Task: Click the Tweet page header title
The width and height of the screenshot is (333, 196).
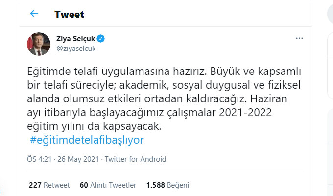Action: point(70,14)
